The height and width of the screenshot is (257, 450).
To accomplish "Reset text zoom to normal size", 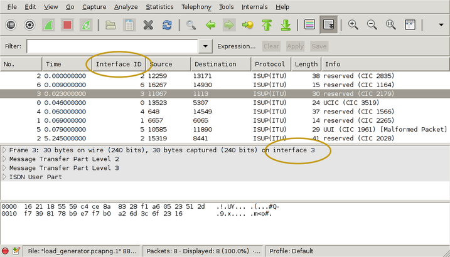I will pyautogui.click(x=390, y=25).
